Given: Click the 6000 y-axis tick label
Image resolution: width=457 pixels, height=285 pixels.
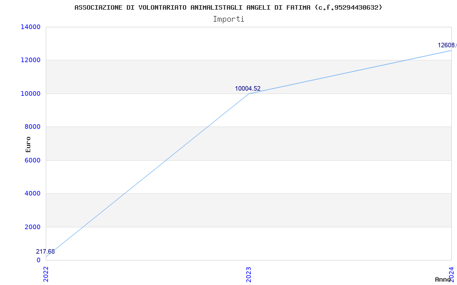Looking at the screenshot, I should click(33, 160).
